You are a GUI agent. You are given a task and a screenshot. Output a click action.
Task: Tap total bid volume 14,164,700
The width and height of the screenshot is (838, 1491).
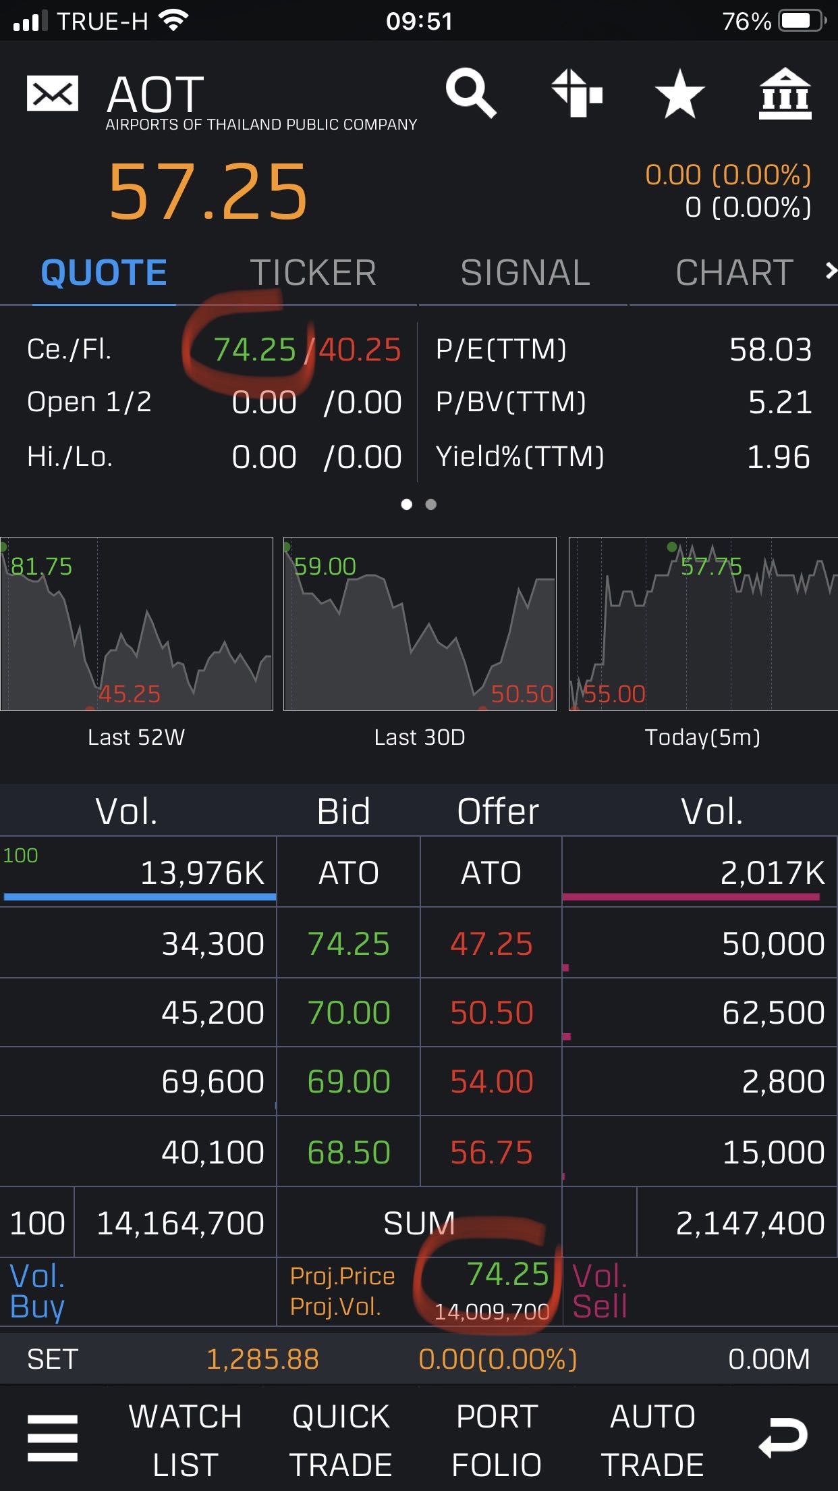[180, 1223]
